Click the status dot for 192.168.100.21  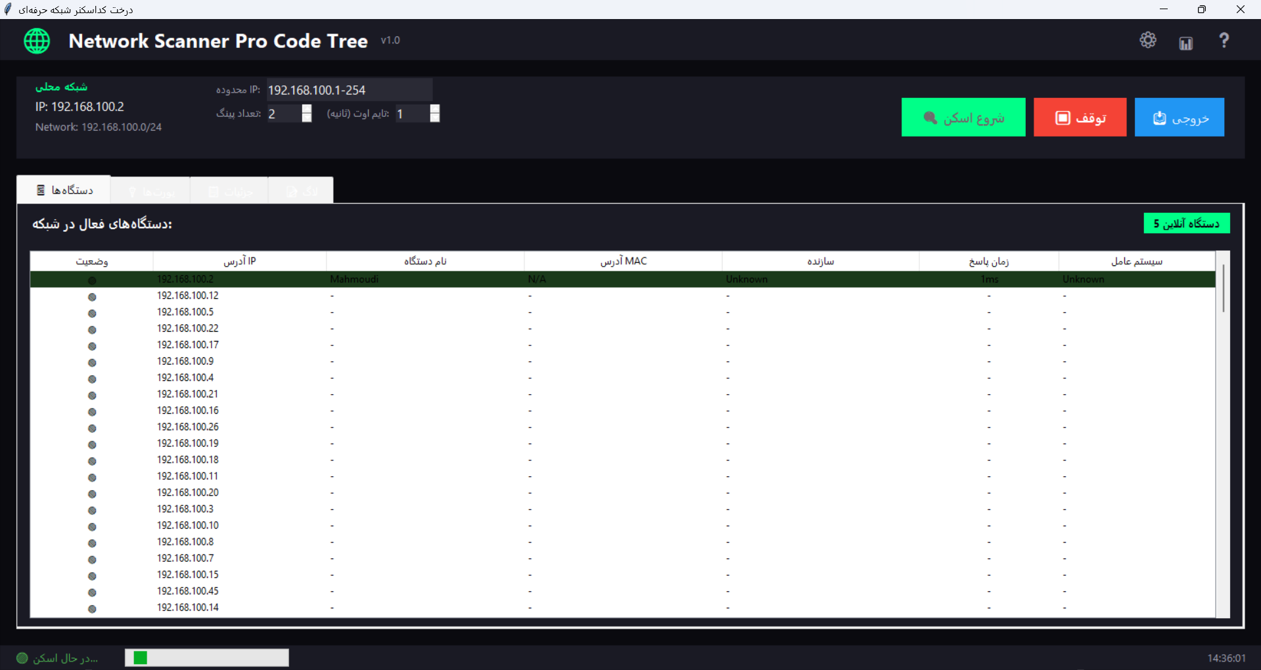click(92, 395)
